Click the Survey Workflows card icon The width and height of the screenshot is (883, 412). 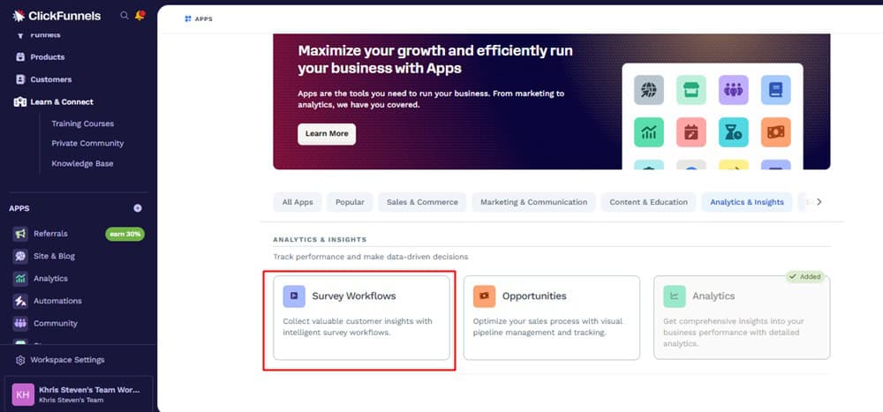pyautogui.click(x=294, y=296)
